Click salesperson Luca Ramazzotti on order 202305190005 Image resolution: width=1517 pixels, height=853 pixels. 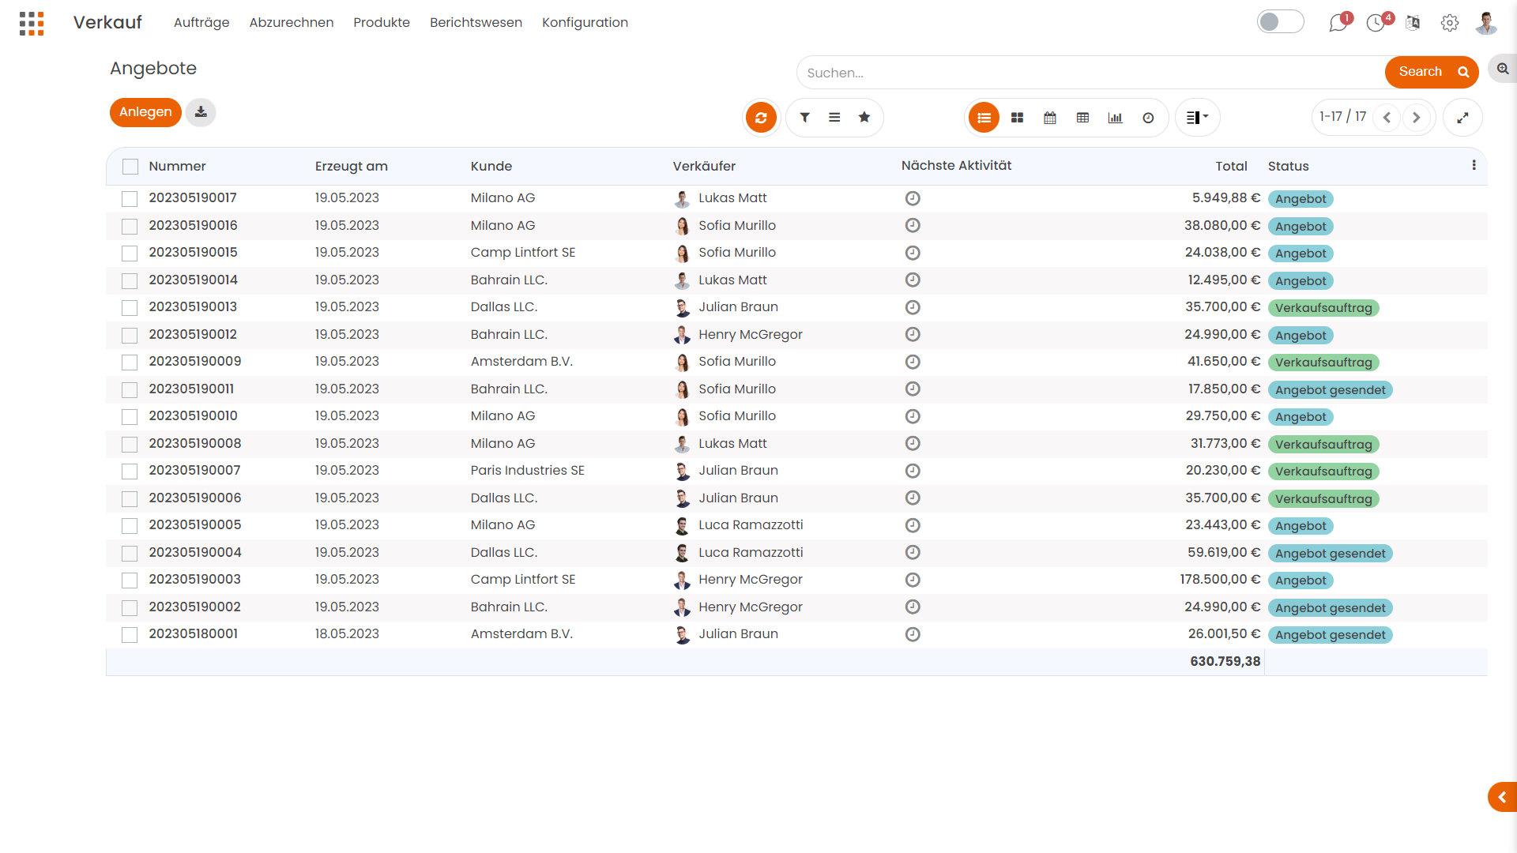coord(751,525)
